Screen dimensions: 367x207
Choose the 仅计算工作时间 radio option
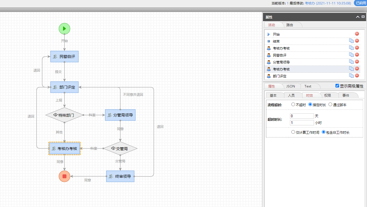pos(293,132)
